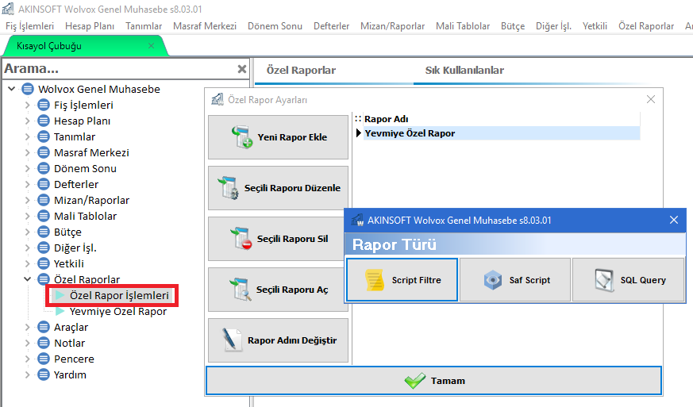Click the green checkmark on Tamam
Viewport: 693px width, 407px height.
(x=415, y=381)
